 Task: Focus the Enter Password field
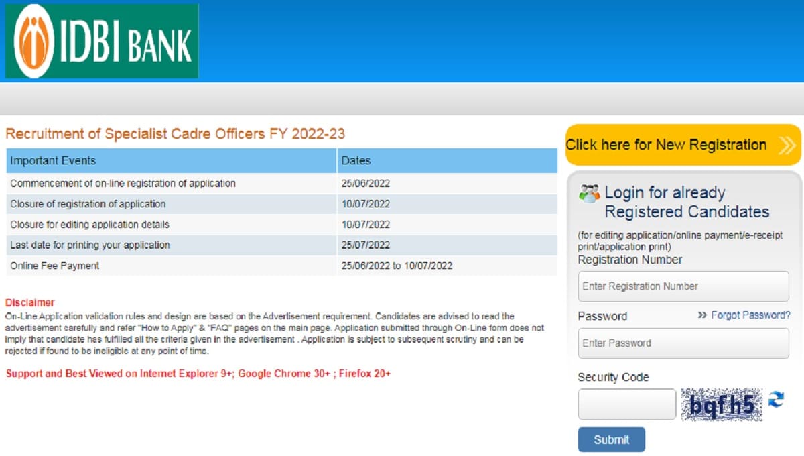coord(683,343)
